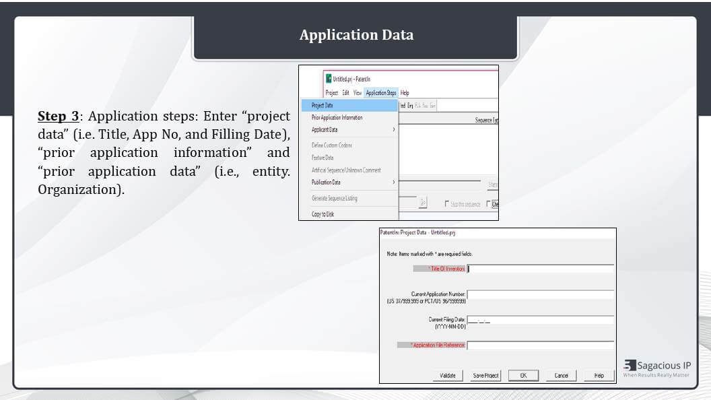Choose Generate Sequence Listing from the menu
This screenshot has height=400, width=711.
(x=349, y=198)
